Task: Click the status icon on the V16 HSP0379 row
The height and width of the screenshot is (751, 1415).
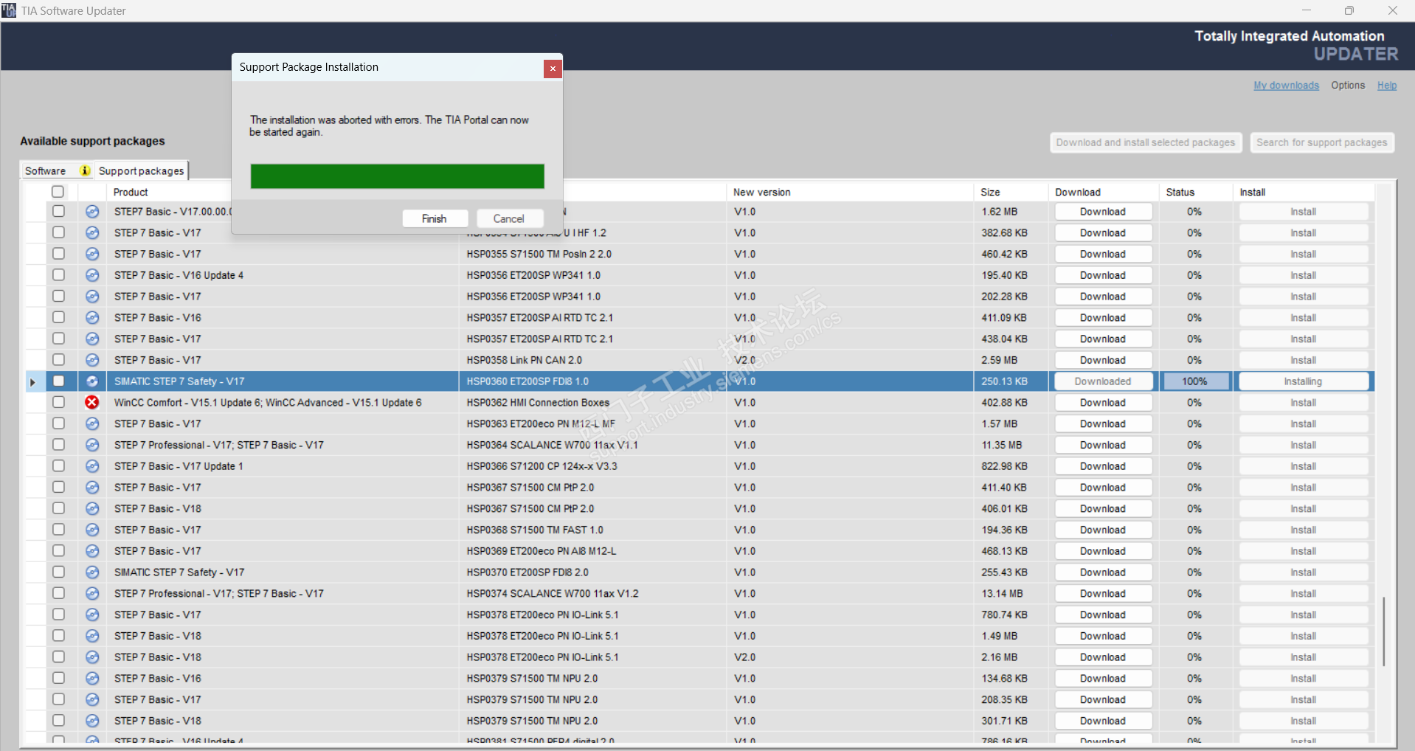Action: (x=92, y=679)
